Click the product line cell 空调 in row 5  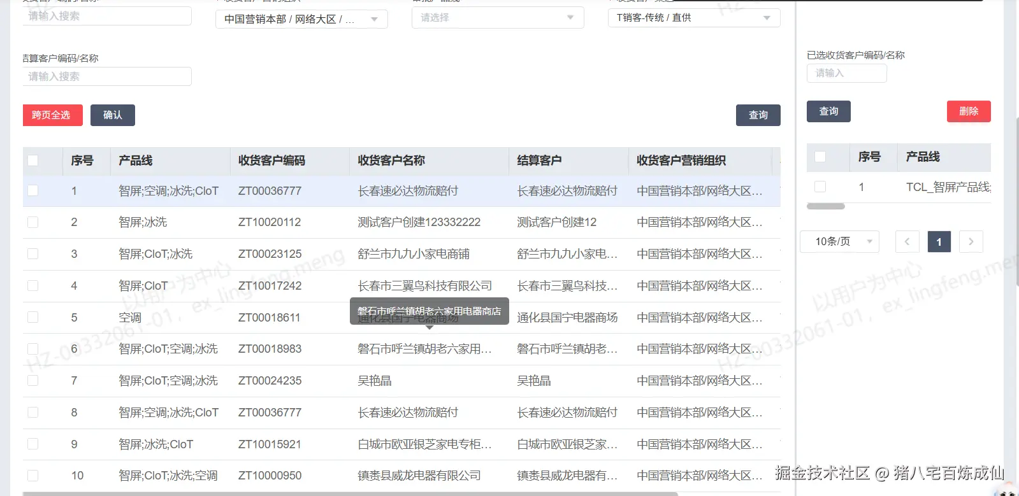[130, 317]
